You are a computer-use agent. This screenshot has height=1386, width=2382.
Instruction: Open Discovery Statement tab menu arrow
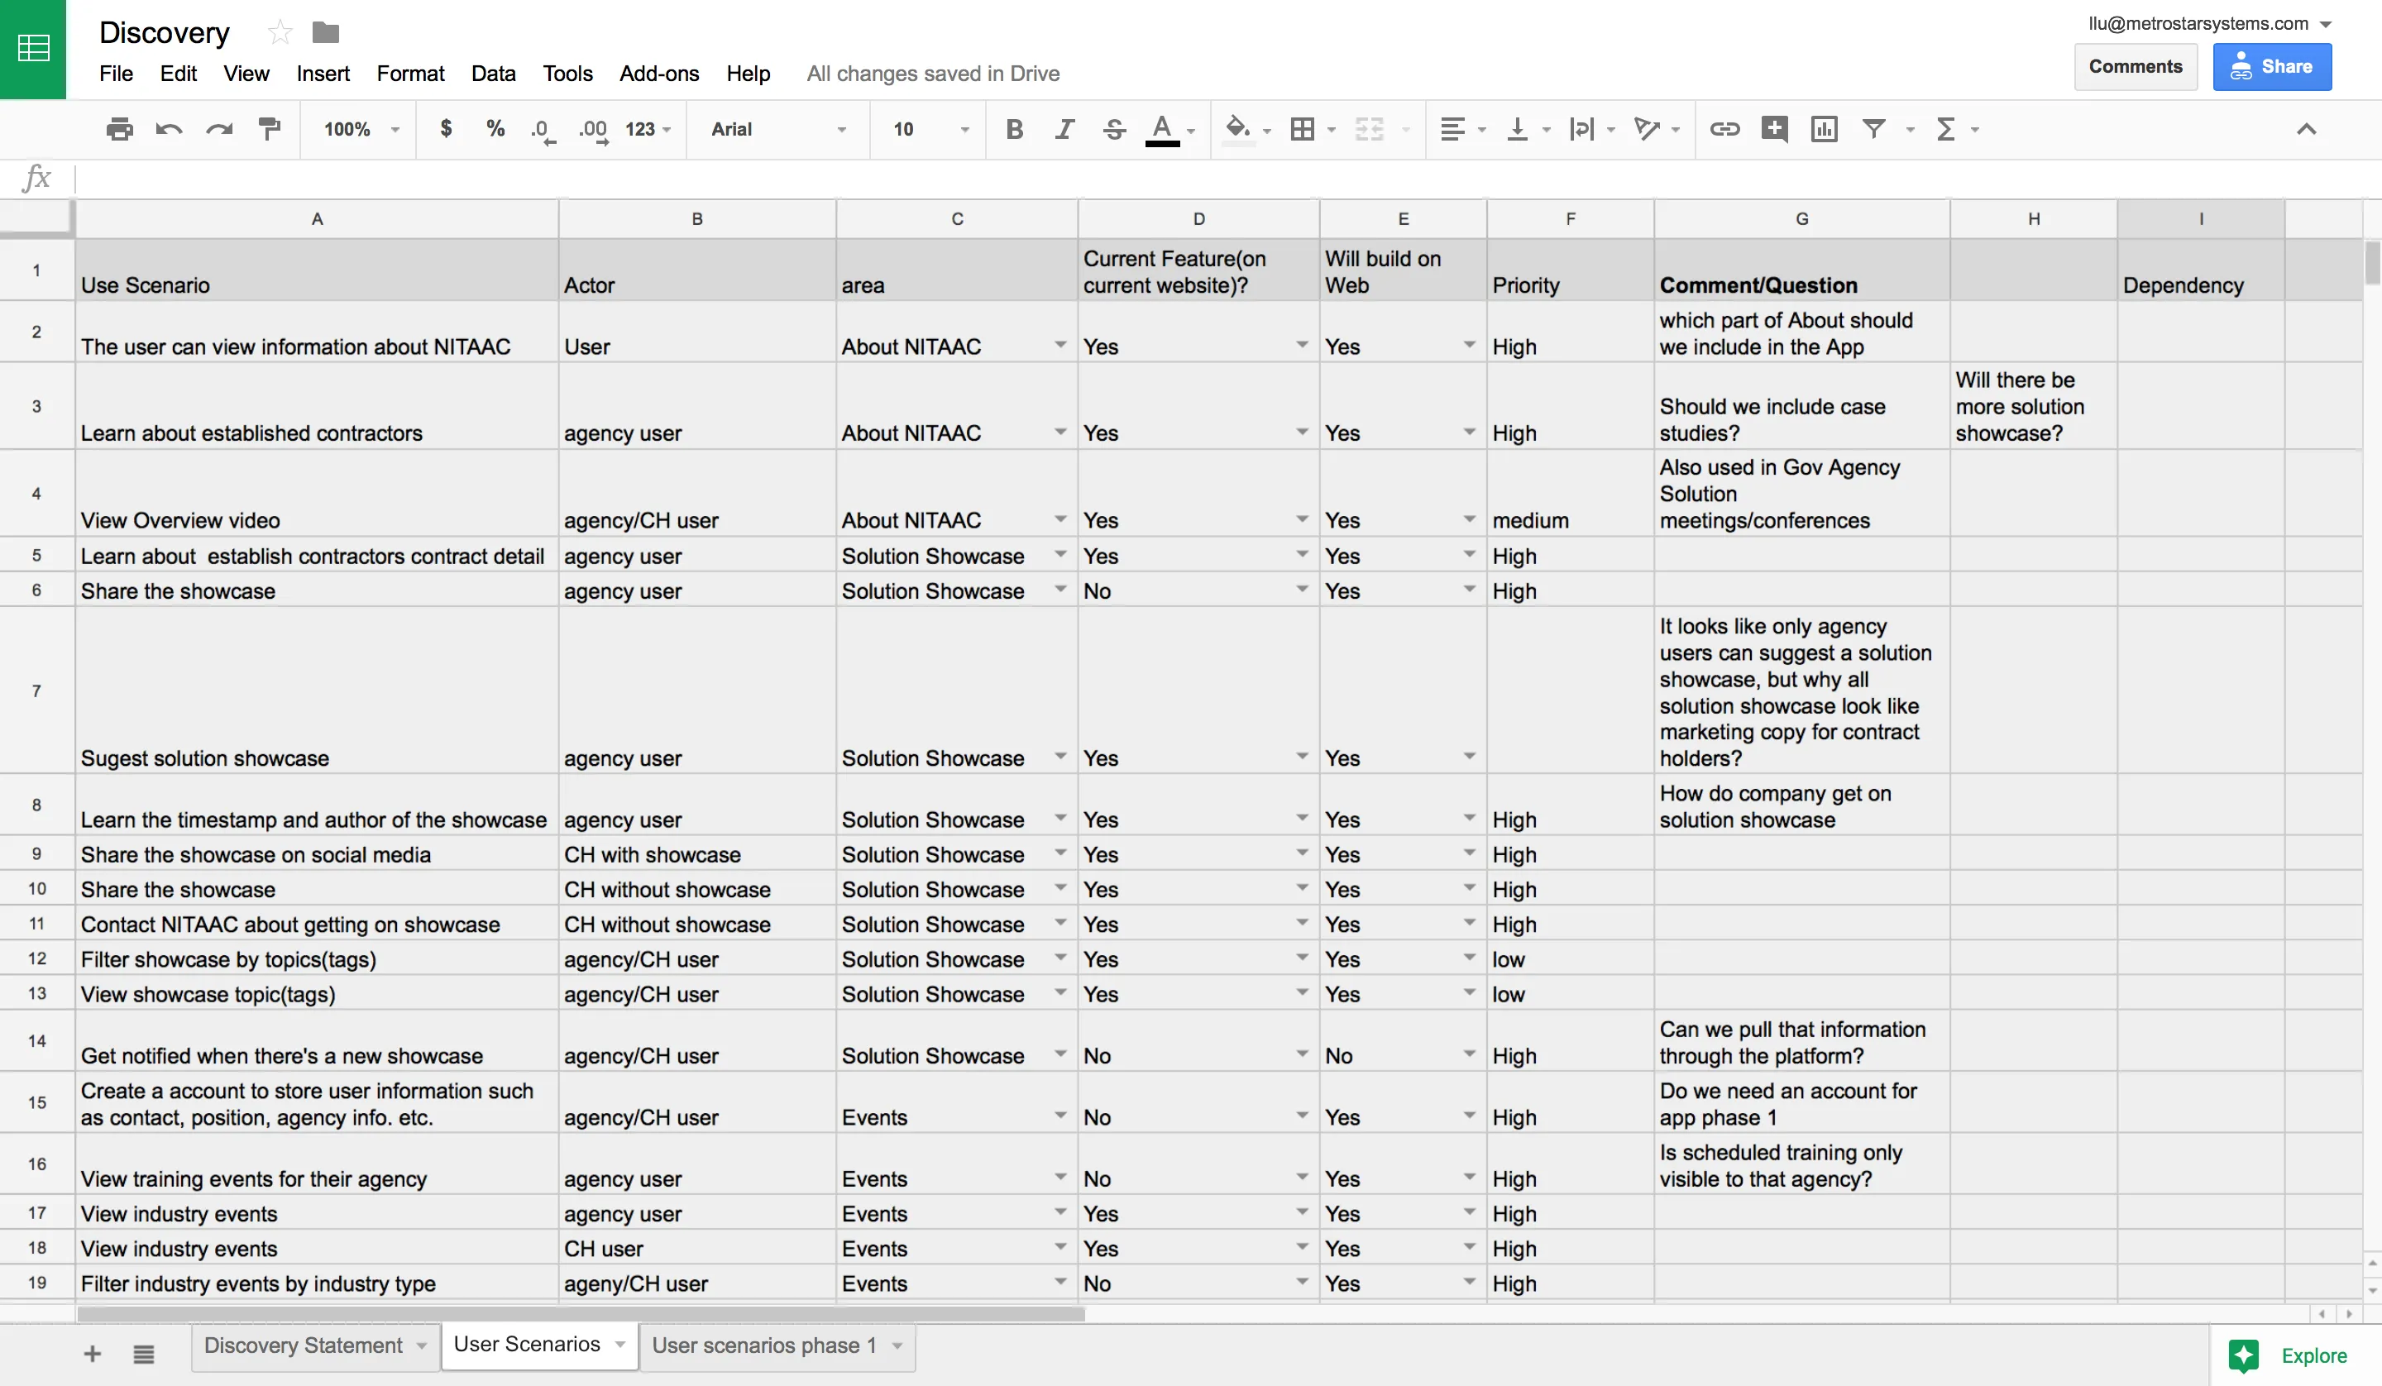pyautogui.click(x=422, y=1346)
